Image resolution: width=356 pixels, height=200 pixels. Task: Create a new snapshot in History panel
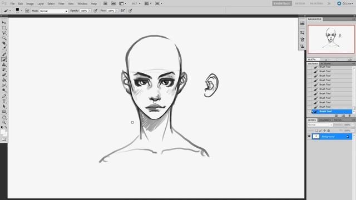[x=343, y=116]
